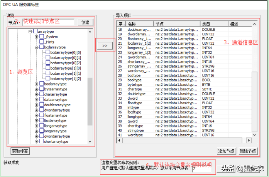Click the >> transfer arrow button
269x177 pixels.
105,45
